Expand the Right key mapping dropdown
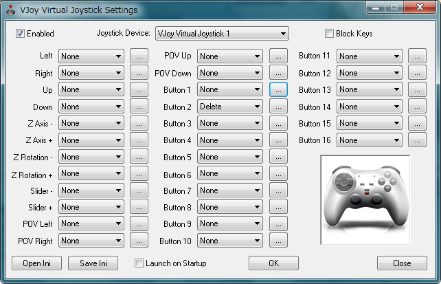Screen dimensions: 441x284 91,73
